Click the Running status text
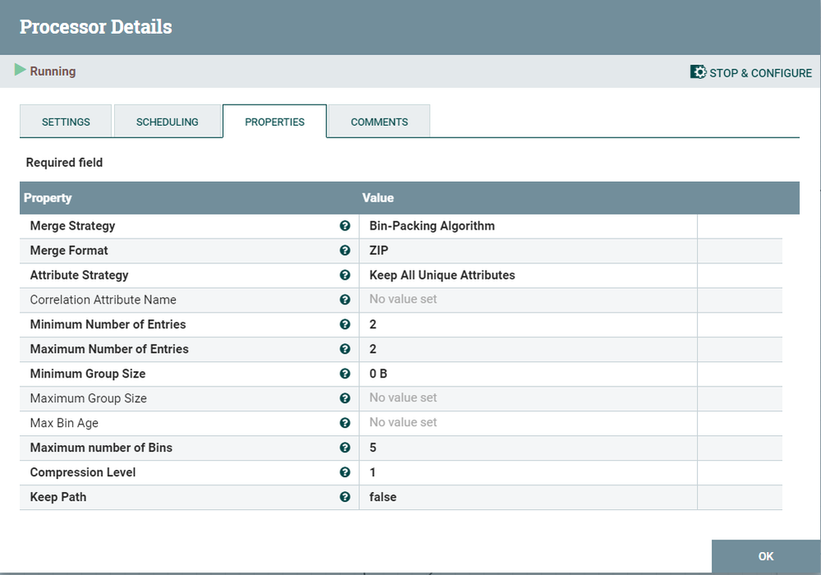 pyautogui.click(x=53, y=72)
